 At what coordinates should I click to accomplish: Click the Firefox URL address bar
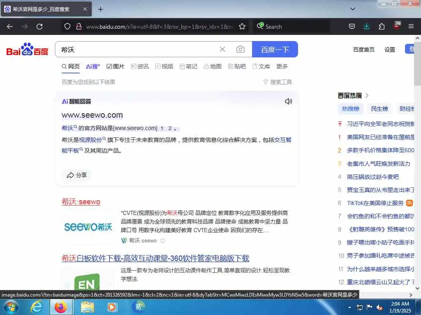(160, 27)
